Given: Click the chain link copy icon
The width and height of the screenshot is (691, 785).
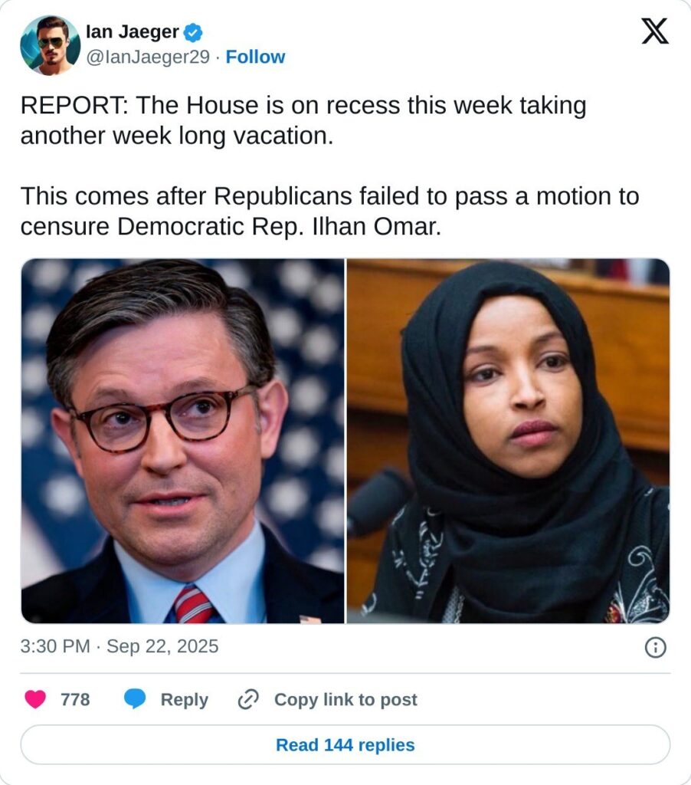Looking at the screenshot, I should [x=247, y=699].
